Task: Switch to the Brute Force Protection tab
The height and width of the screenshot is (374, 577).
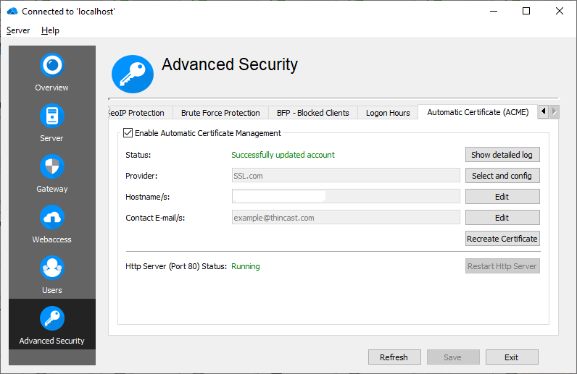Action: (220, 113)
